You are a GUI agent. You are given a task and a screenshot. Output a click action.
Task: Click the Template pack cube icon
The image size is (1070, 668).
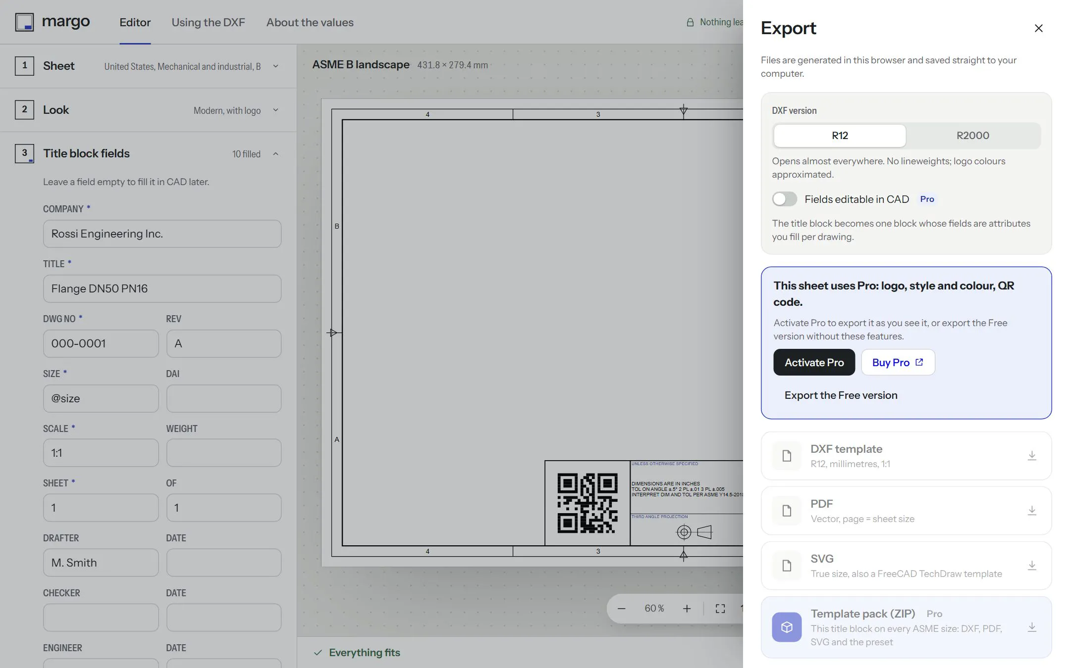(x=787, y=627)
